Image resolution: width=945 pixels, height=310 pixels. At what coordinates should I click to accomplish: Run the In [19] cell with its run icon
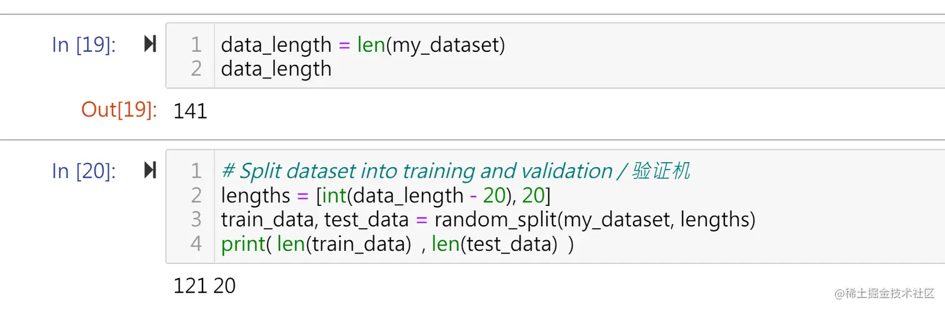point(150,44)
